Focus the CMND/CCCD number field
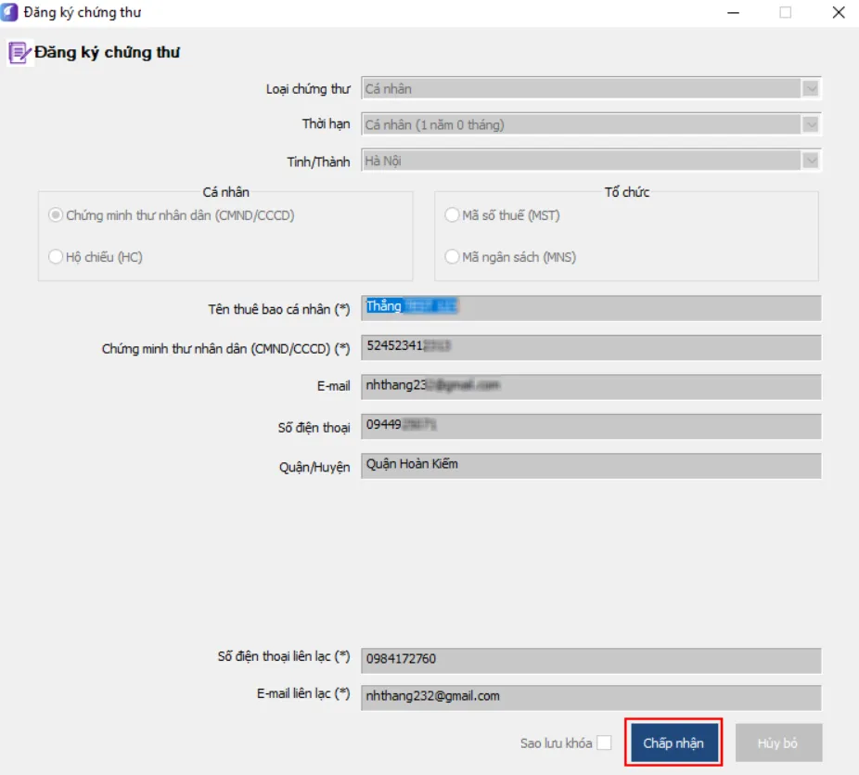The height and width of the screenshot is (775, 859). [590, 347]
